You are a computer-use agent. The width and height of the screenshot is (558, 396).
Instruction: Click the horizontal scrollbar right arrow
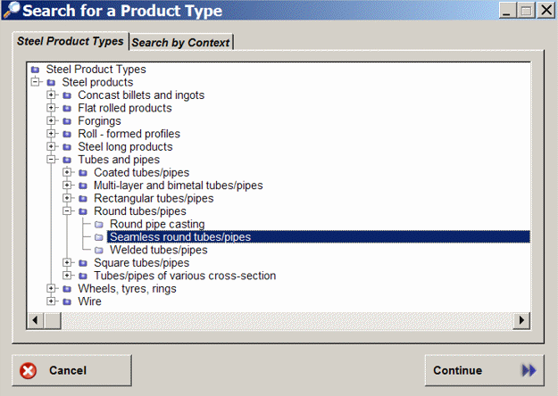(521, 319)
